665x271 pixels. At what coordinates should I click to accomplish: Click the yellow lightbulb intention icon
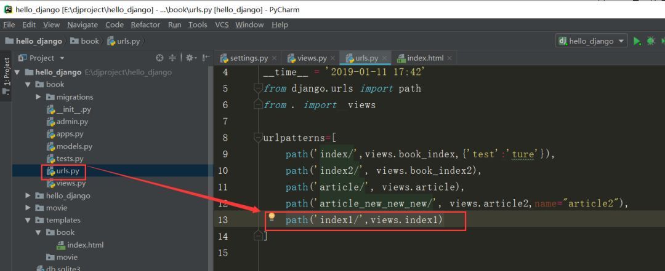(272, 218)
